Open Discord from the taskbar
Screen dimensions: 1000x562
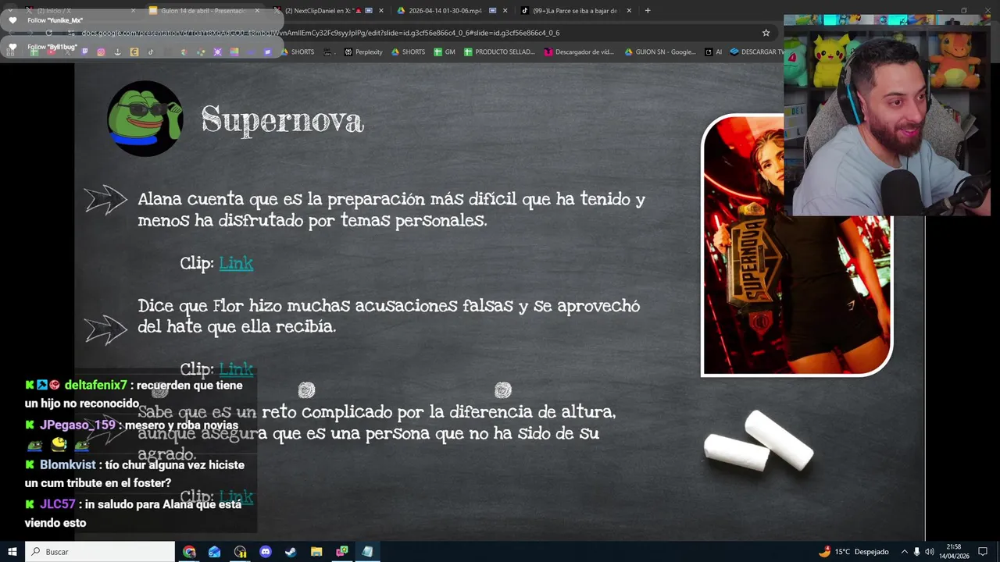tap(265, 552)
